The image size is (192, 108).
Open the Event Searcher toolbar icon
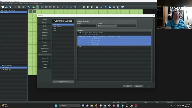[x=110, y=7]
